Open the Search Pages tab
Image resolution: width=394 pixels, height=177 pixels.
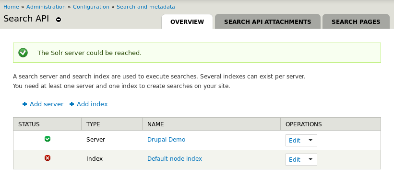[356, 22]
